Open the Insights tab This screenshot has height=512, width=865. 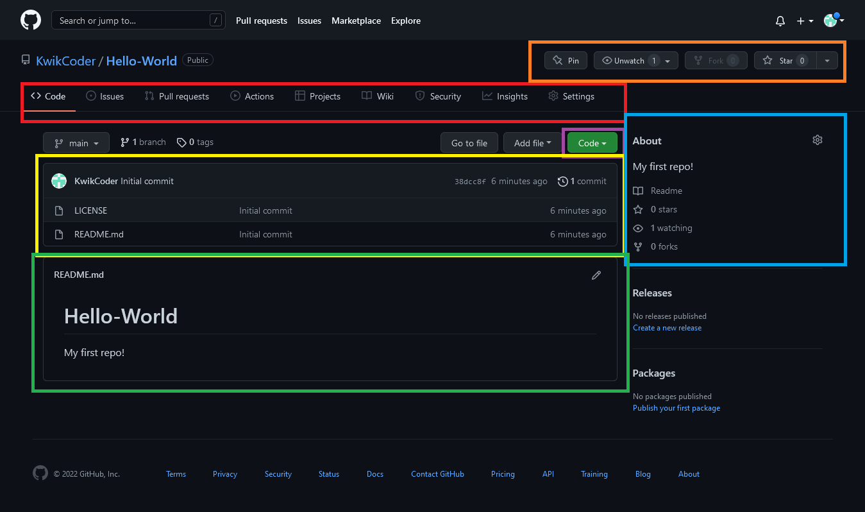click(505, 96)
